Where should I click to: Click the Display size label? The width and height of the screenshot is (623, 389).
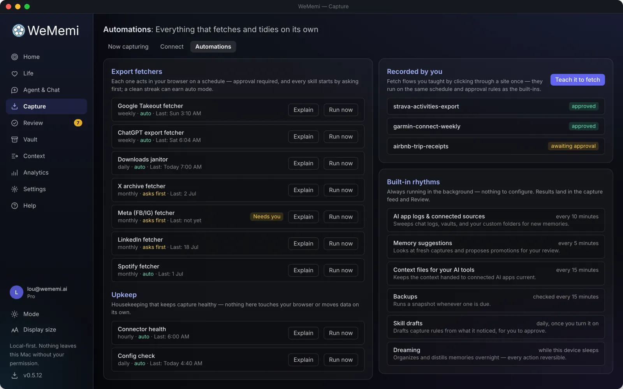click(x=40, y=330)
